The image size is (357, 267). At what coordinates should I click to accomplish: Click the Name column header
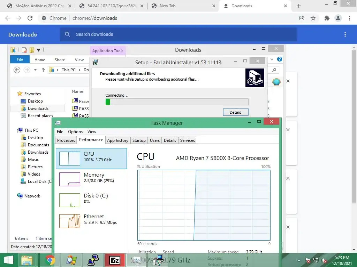[77, 91]
